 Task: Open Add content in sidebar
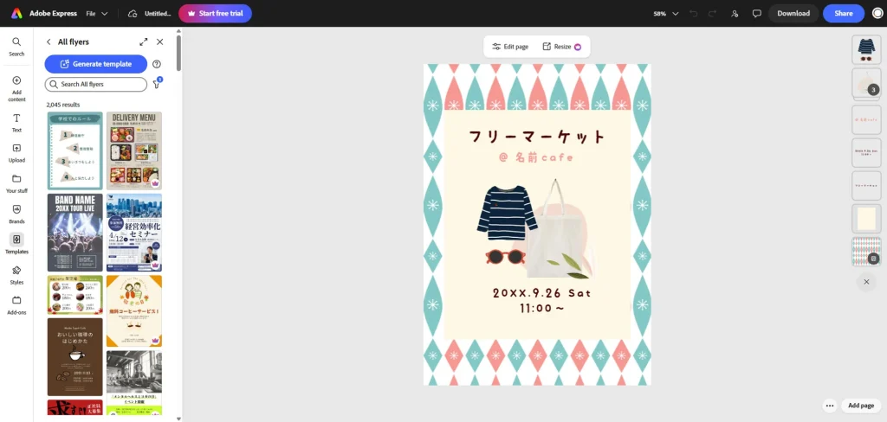point(16,89)
